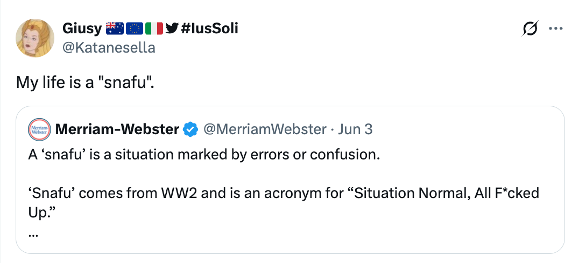Click the 'My life is a snafu' text
This screenshot has height=263, width=579.
tap(85, 83)
